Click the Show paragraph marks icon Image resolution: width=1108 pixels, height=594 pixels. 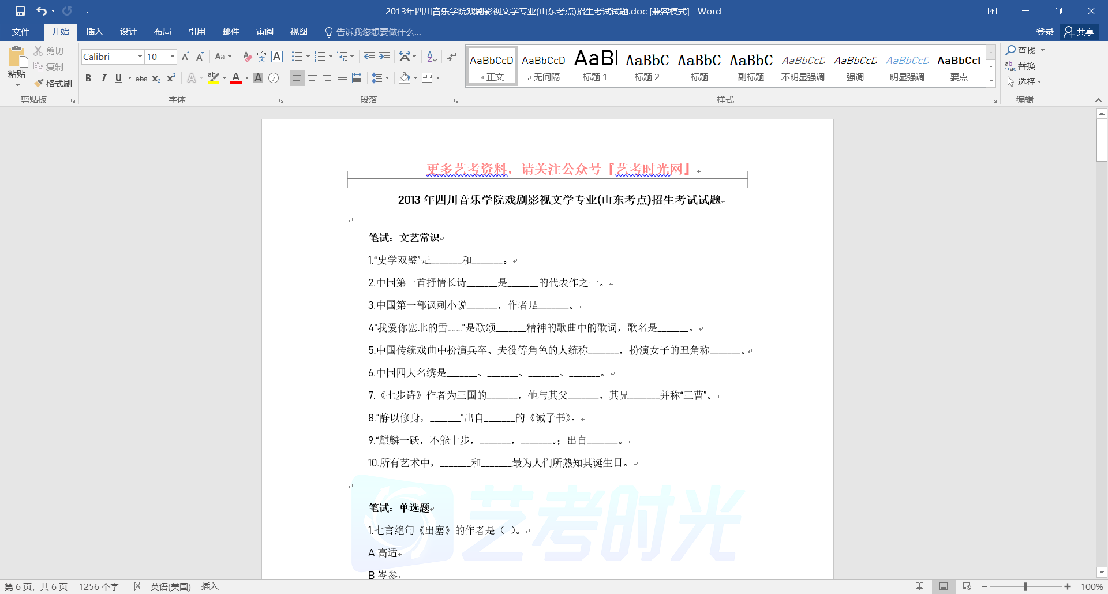pyautogui.click(x=451, y=57)
